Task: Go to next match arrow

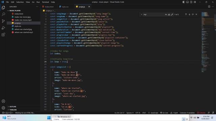Action: coord(189,14)
